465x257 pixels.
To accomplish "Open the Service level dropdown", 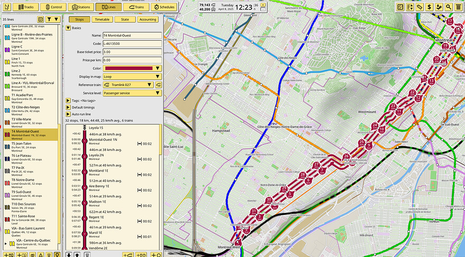I will [132, 93].
